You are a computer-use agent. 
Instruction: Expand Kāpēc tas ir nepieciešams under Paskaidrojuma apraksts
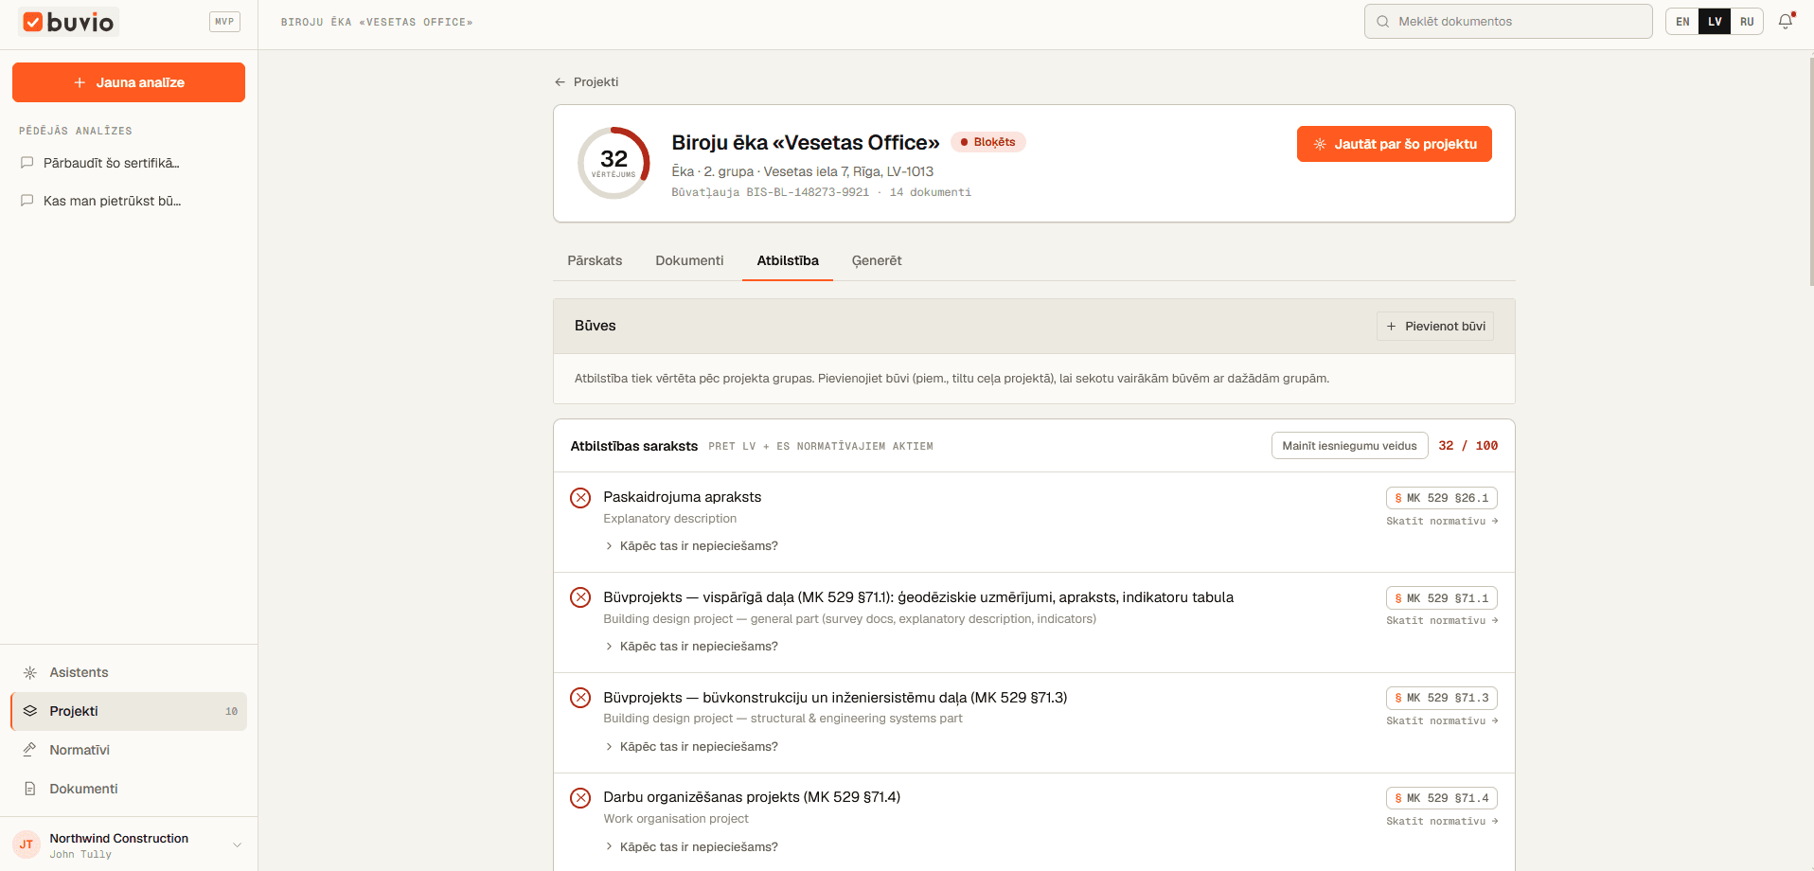pos(691,546)
